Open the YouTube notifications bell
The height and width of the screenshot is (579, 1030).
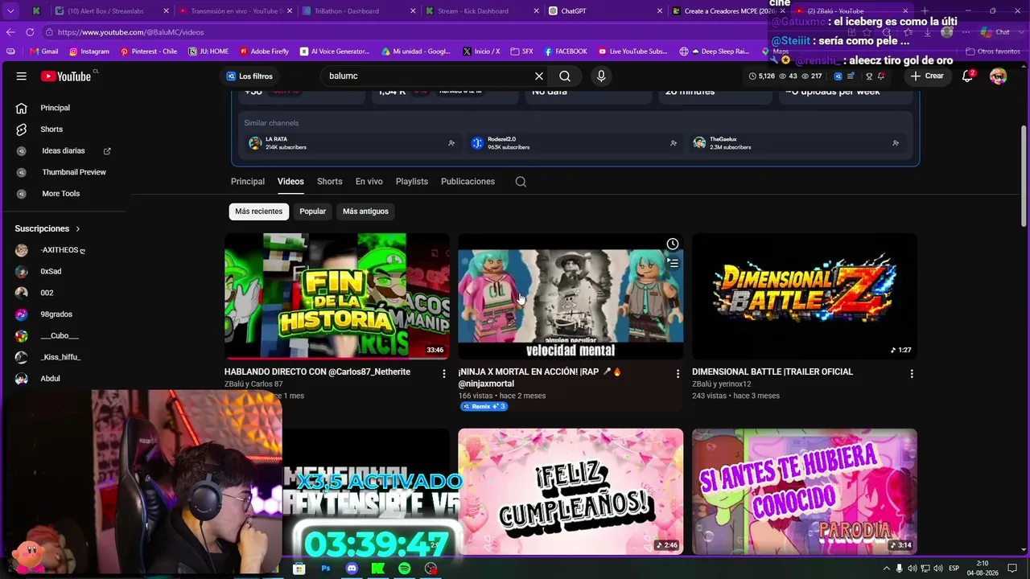click(968, 76)
